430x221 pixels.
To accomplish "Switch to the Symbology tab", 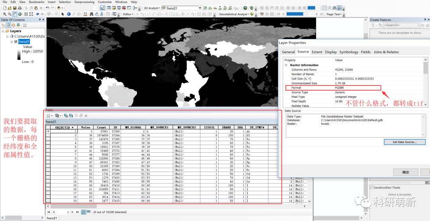I will pos(348,52).
